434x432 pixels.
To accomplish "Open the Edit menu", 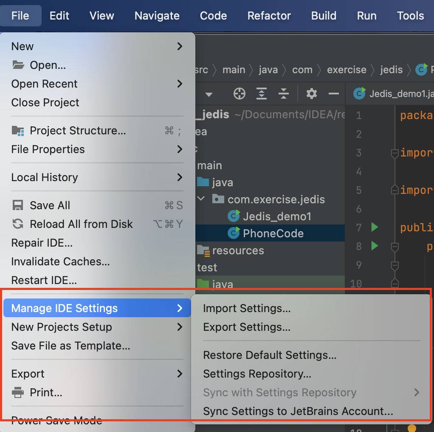I will [x=59, y=16].
